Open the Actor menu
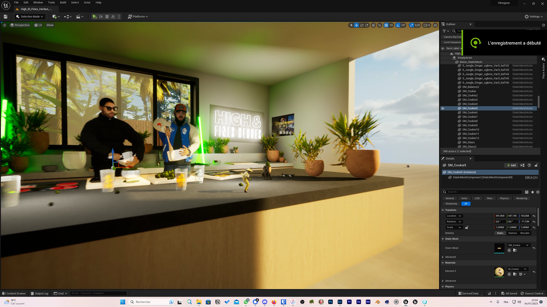This screenshot has height=307, width=547. (87, 3)
